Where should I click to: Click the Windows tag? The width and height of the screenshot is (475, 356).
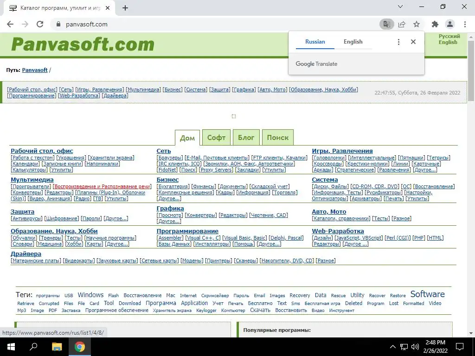90,295
